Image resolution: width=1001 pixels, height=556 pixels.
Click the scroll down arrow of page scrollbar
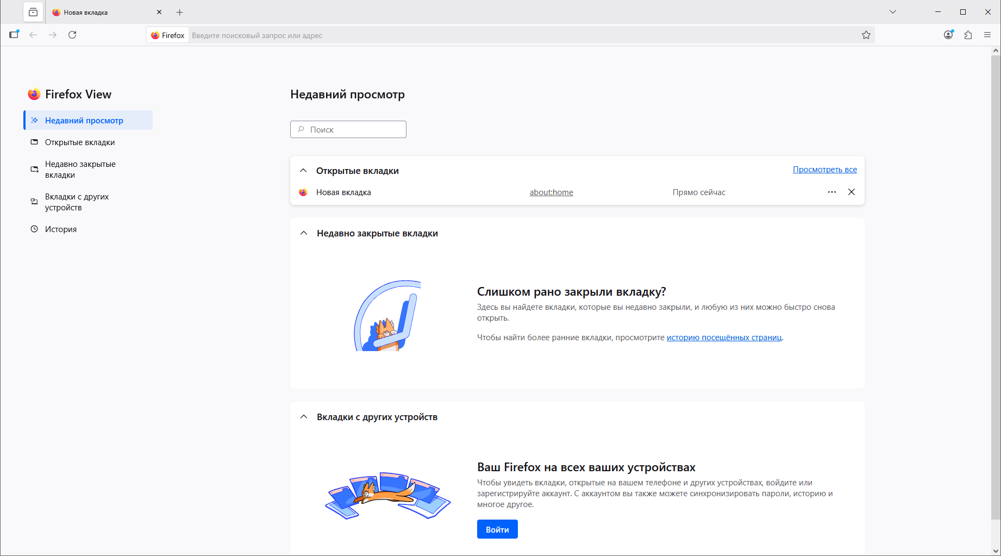[996, 551]
